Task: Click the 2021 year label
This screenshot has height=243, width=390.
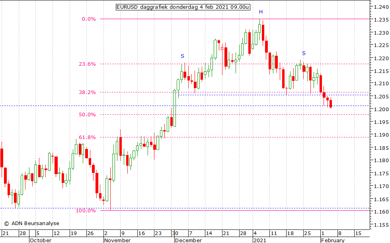Action: (260, 240)
